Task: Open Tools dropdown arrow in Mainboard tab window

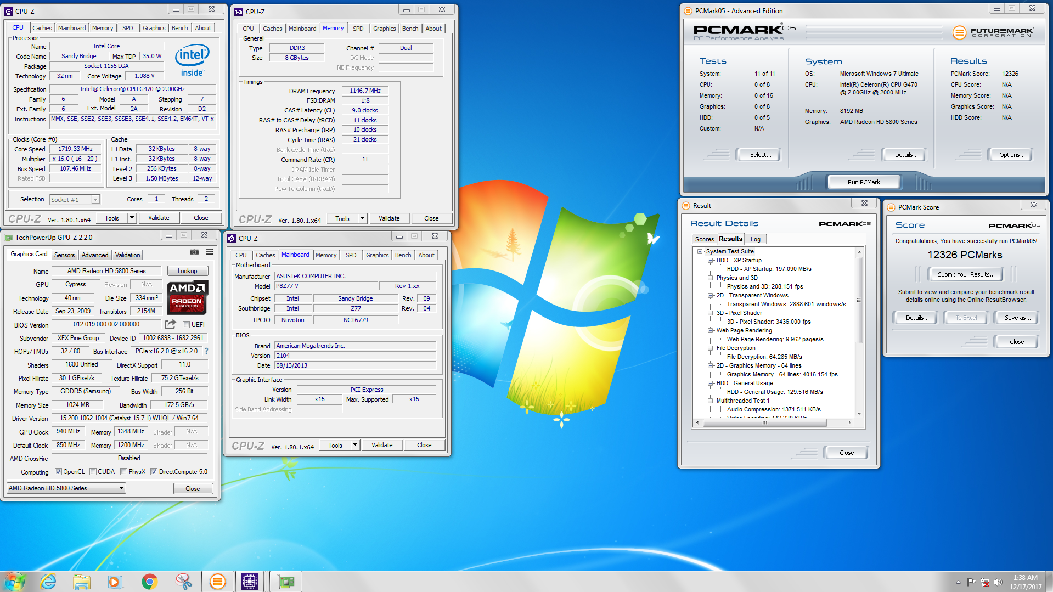Action: 355,445
